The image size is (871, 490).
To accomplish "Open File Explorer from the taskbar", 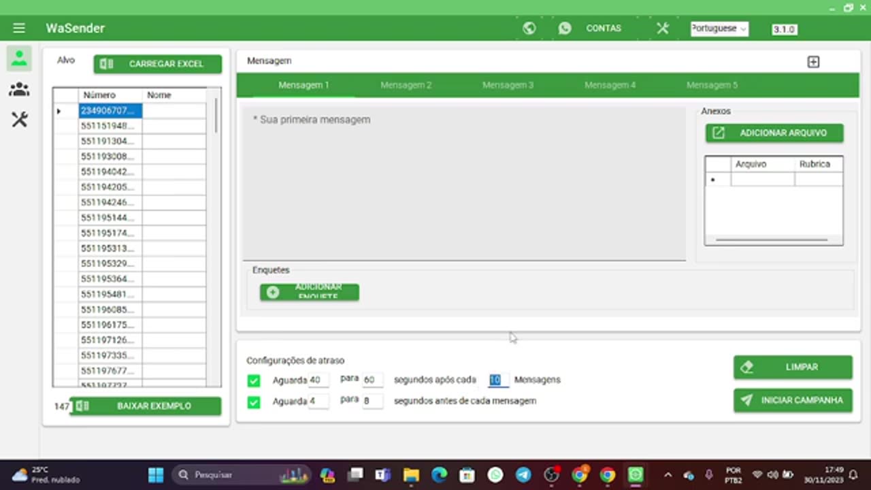I will [x=411, y=474].
